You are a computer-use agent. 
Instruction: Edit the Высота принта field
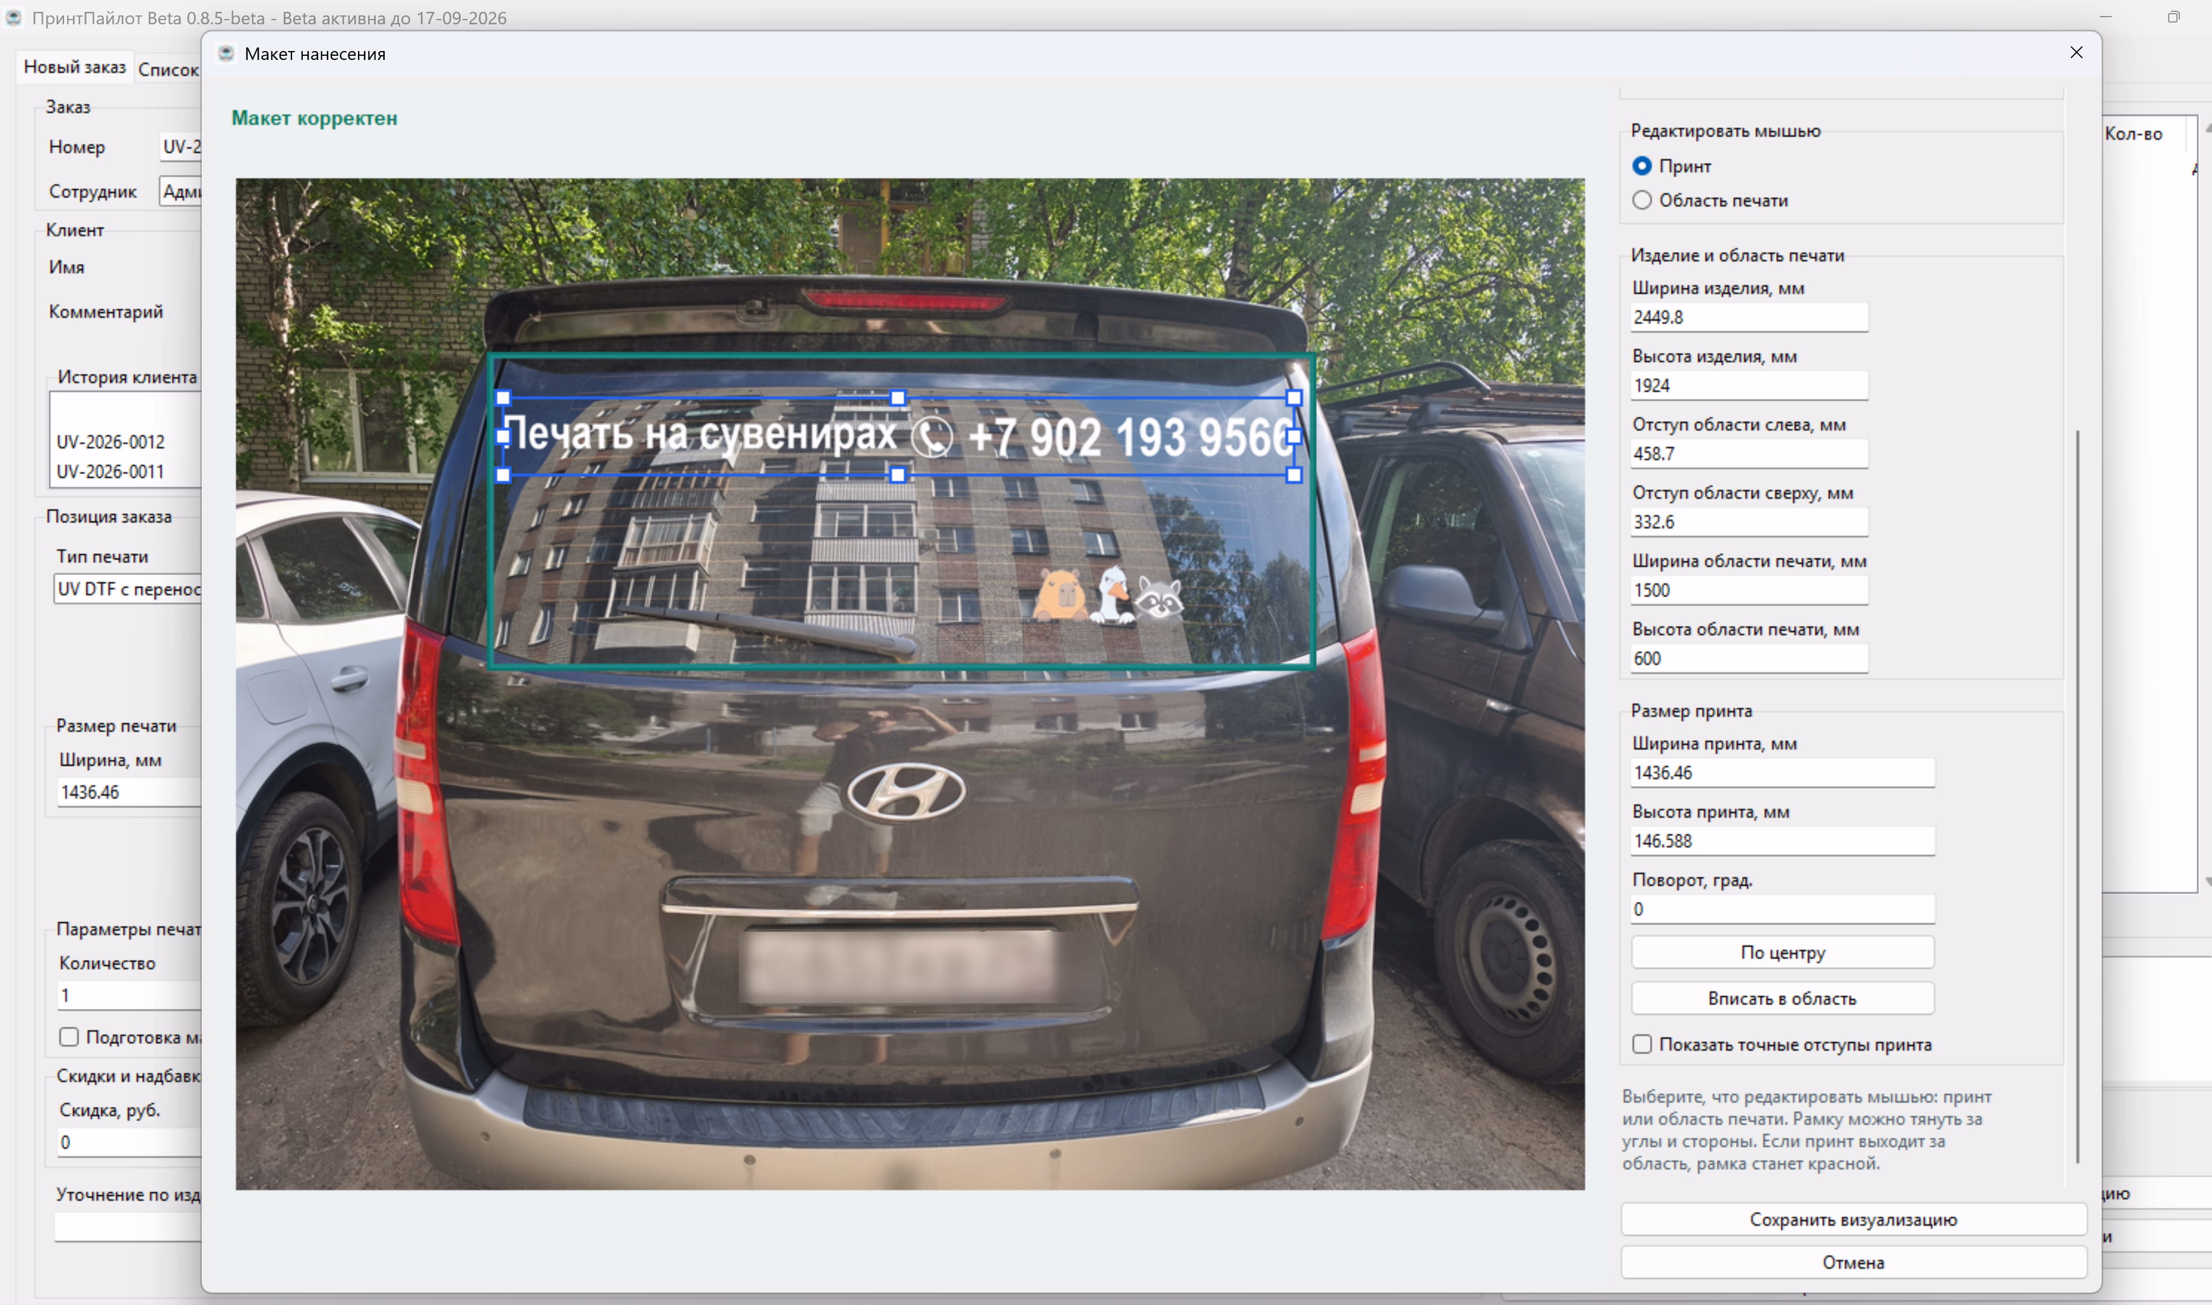pos(1782,841)
